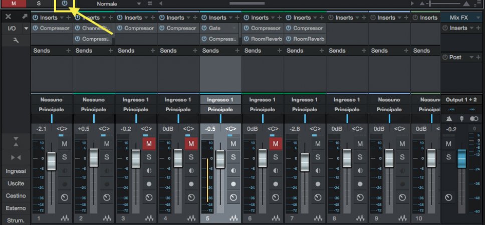Solo channel 5
This screenshot has height=225, width=485.
[233, 157]
